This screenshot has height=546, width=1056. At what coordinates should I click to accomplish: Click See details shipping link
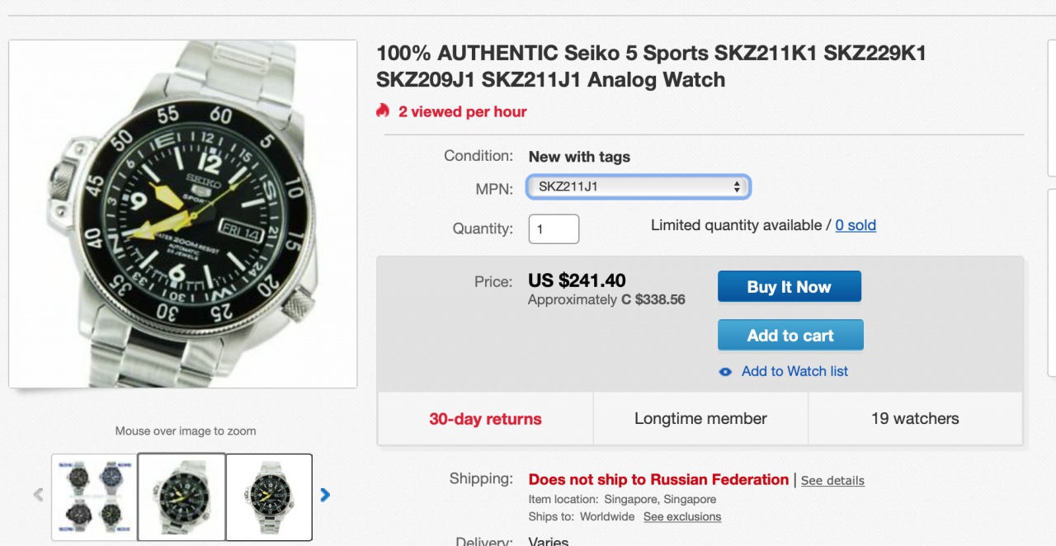pos(832,481)
